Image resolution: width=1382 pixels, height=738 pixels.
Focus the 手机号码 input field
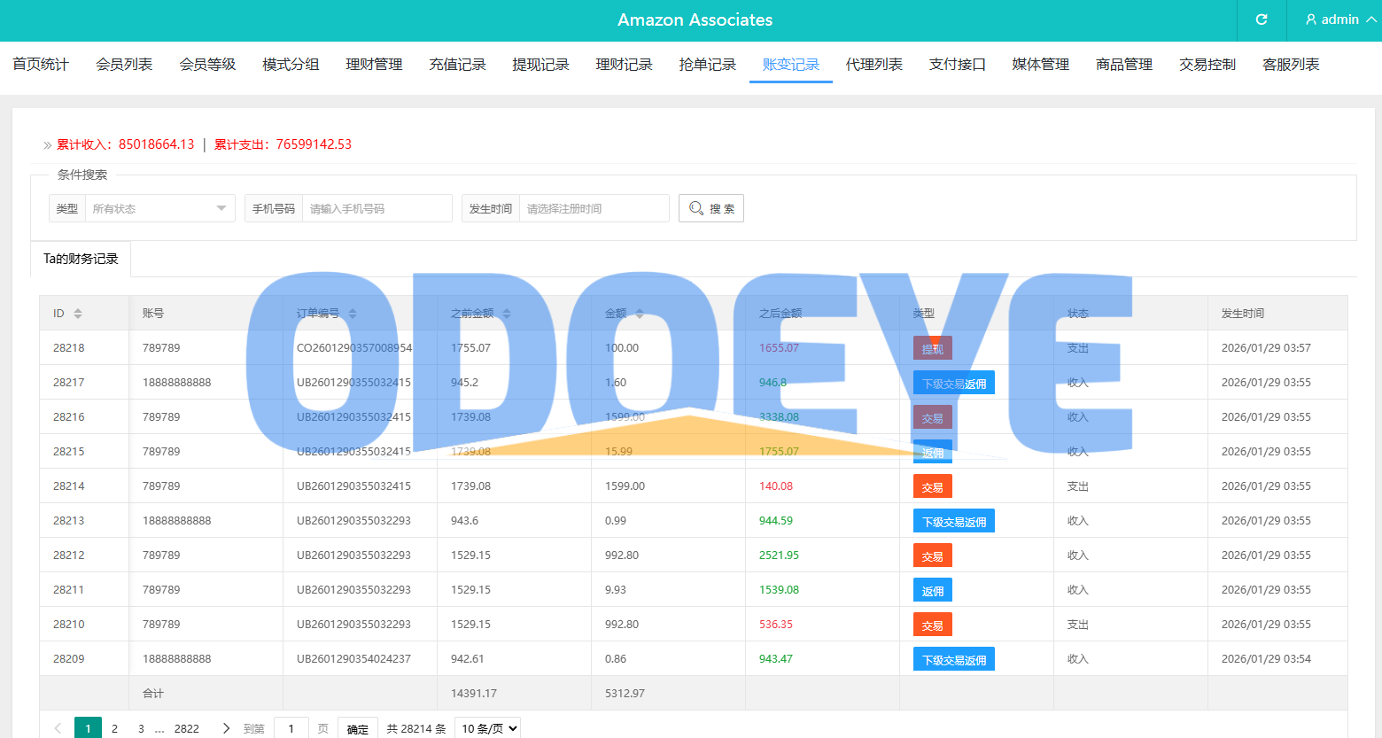pos(377,208)
